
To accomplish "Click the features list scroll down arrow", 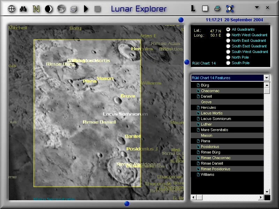I will pos(267,192).
